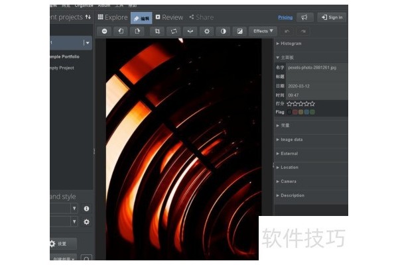Click the first rating star

pyautogui.click(x=290, y=103)
